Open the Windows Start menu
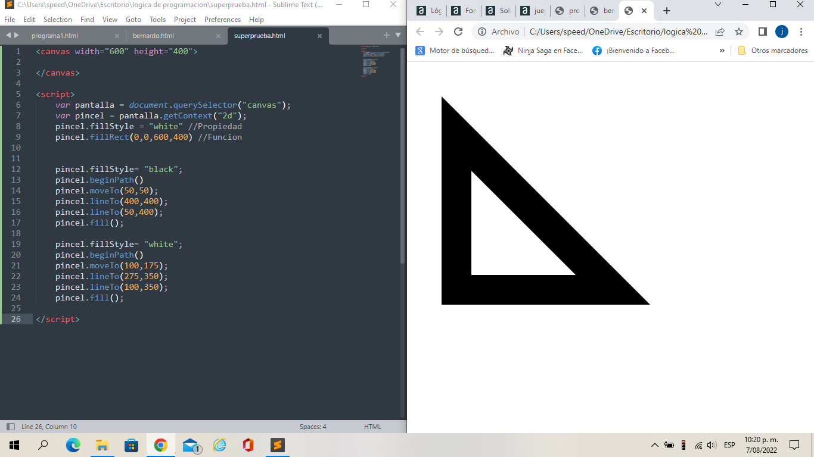814x457 pixels. coord(14,445)
